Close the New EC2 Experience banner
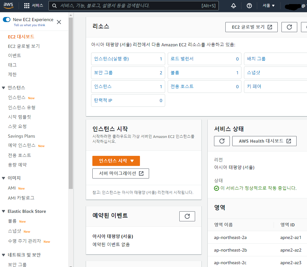307x267 pixels. 59,22
